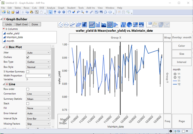This screenshot has width=193, height=134.
Task: Open the Analyze menu
Action: pos(51,7)
